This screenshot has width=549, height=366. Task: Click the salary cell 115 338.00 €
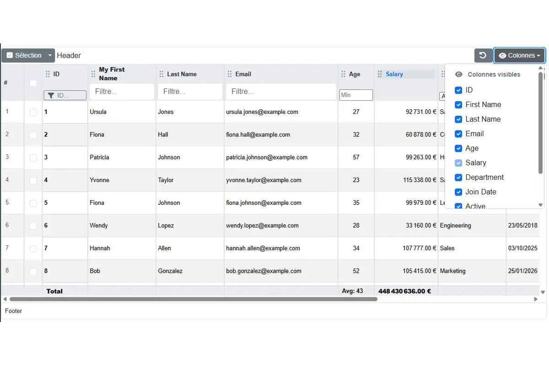(x=420, y=180)
